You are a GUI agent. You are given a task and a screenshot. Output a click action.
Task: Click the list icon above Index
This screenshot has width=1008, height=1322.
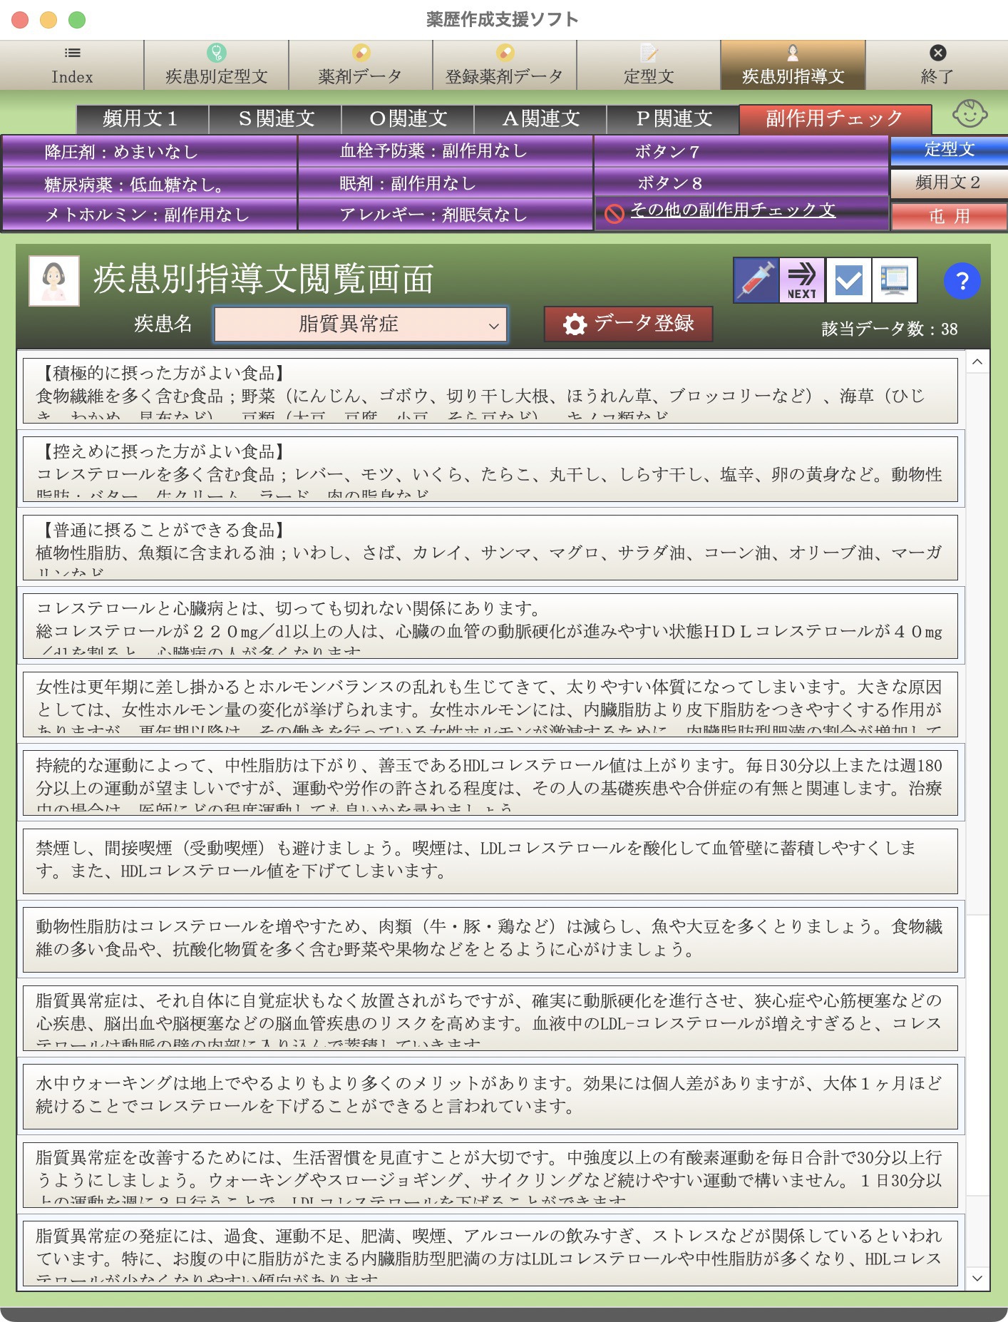(72, 53)
